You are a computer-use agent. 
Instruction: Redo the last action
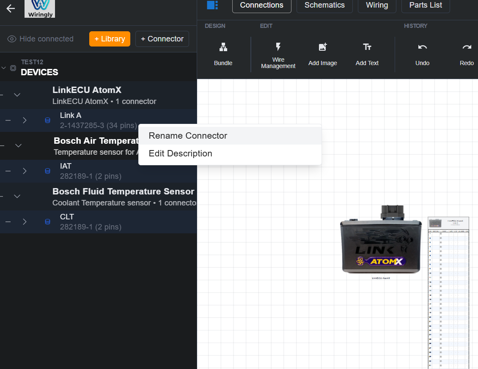pyautogui.click(x=467, y=54)
